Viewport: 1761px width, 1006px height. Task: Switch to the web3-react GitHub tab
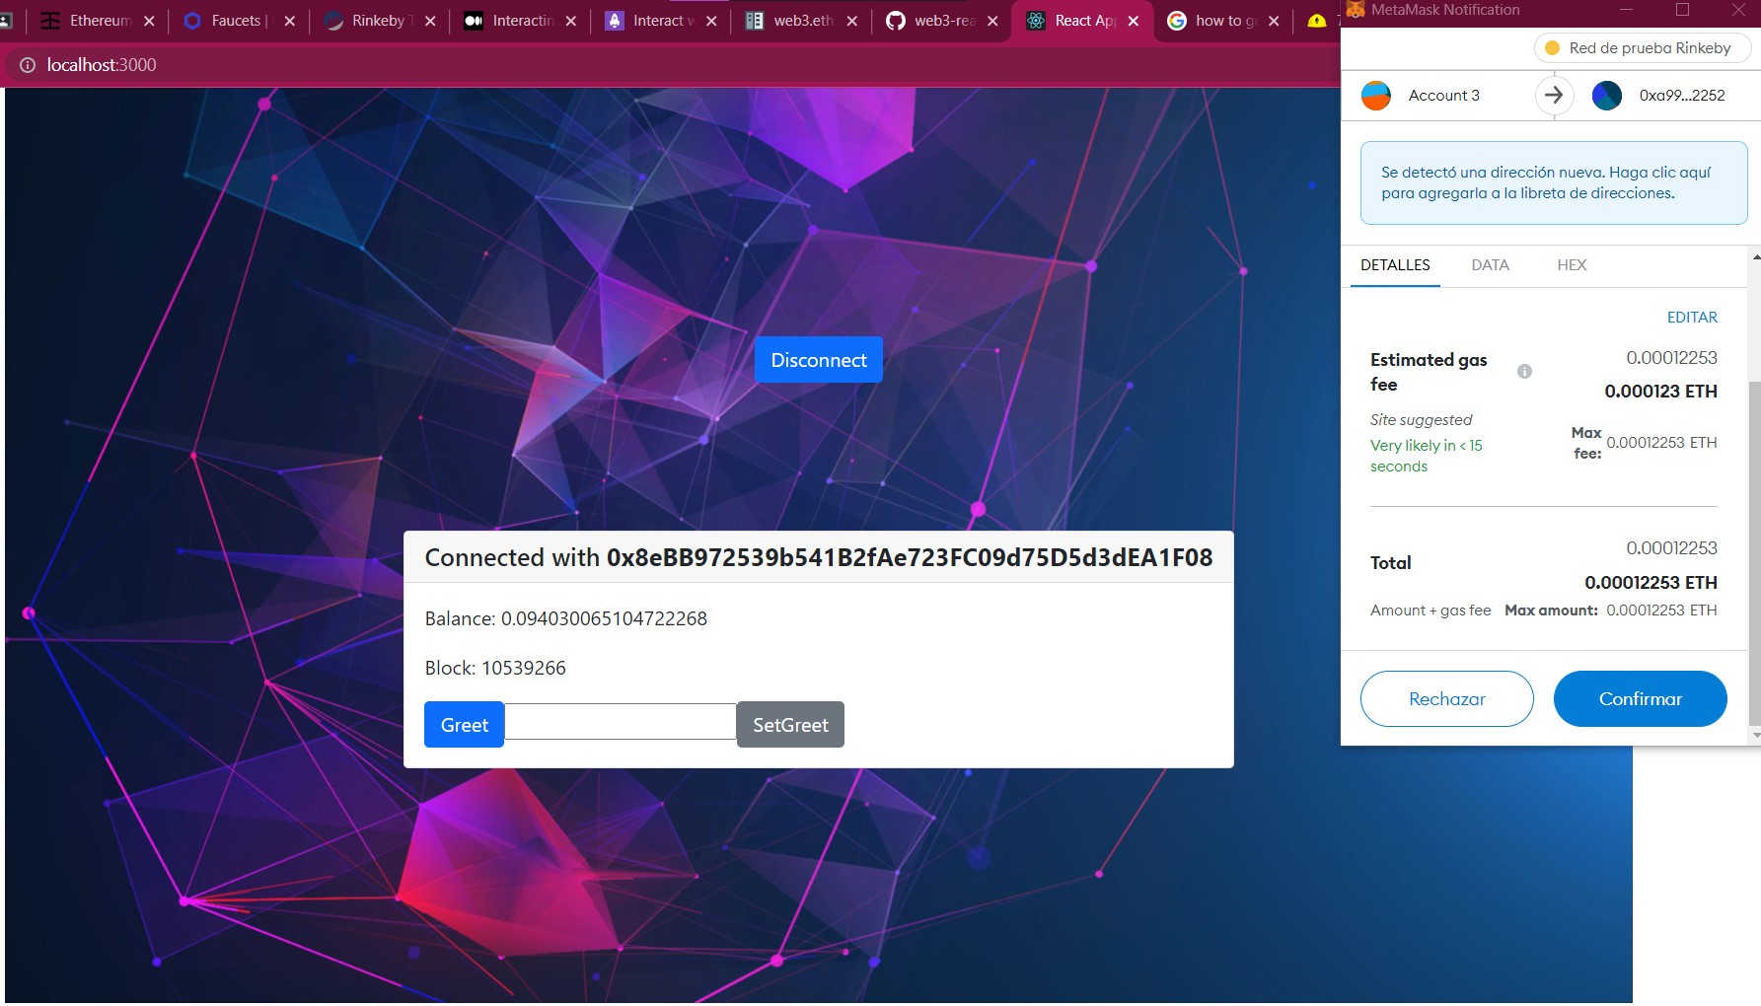coord(942,21)
